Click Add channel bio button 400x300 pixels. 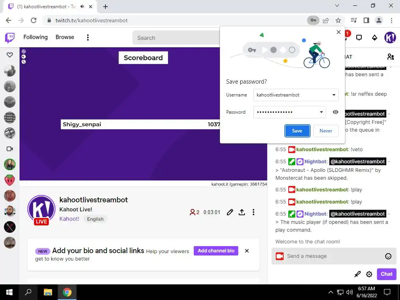216,251
